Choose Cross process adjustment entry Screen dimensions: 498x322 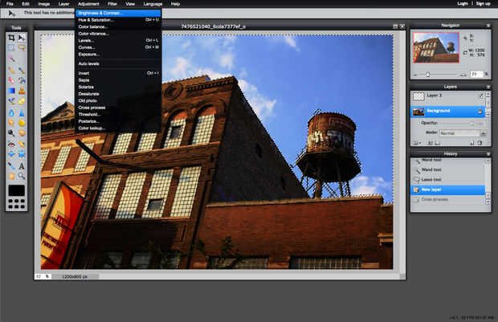118,108
